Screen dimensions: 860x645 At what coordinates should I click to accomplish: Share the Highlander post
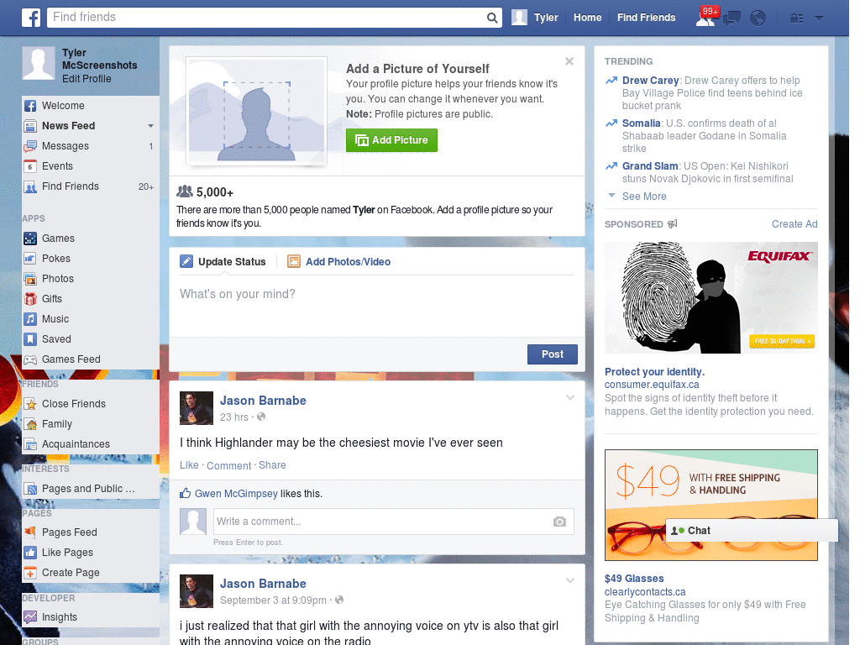(272, 465)
